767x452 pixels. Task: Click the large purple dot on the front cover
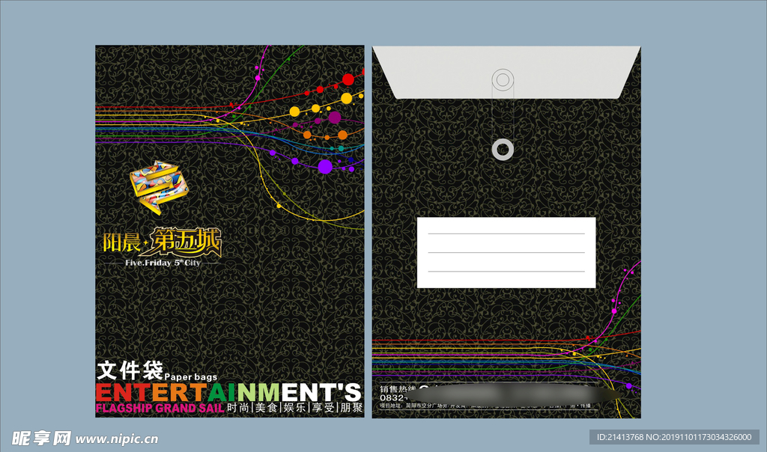[325, 166]
